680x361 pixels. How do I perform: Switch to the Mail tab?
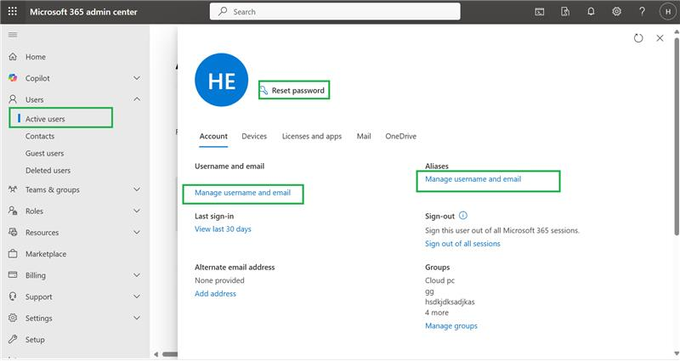[364, 136]
